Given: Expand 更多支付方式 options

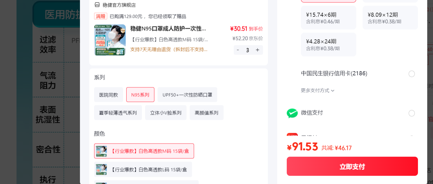Looking at the screenshot, I should [318, 90].
